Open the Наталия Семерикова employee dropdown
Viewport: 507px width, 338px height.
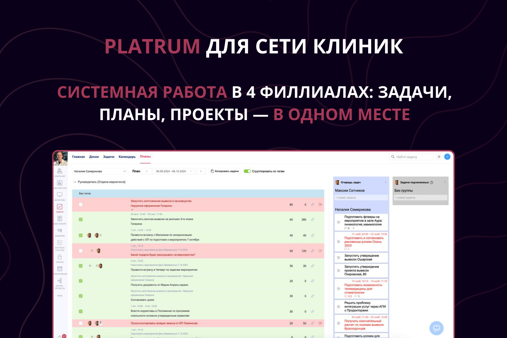[x=100, y=171]
